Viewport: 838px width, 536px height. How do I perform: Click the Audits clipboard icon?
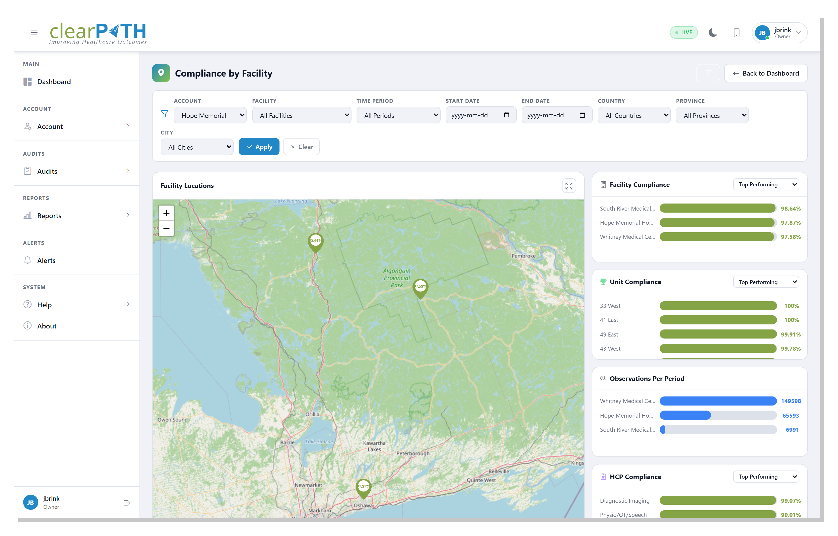pos(27,171)
